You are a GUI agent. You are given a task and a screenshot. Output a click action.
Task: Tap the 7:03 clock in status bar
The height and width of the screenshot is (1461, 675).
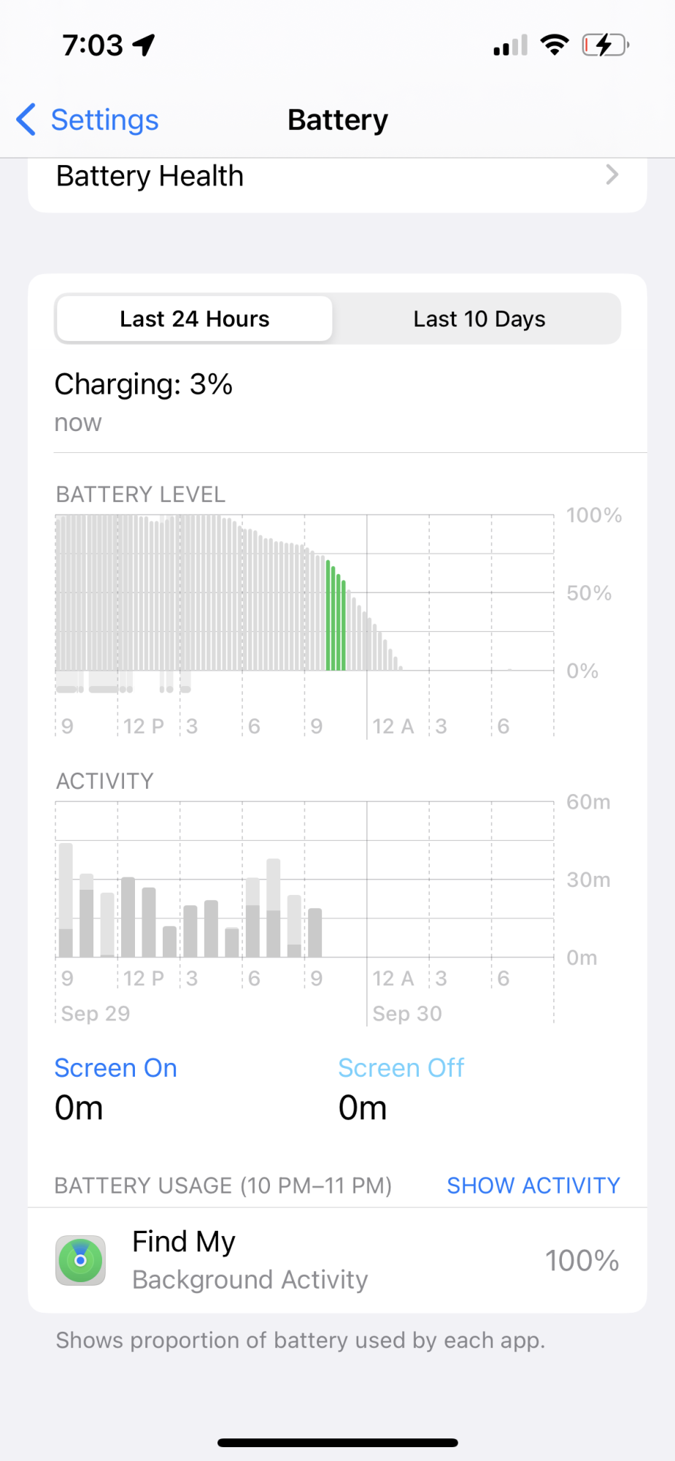click(93, 45)
